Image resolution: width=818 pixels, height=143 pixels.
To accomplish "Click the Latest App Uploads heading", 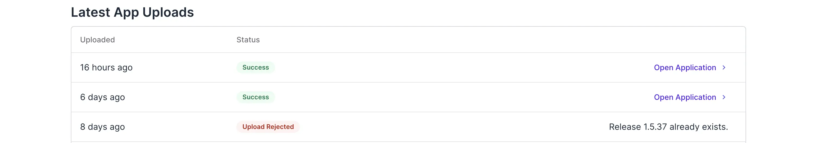I will coord(132,12).
